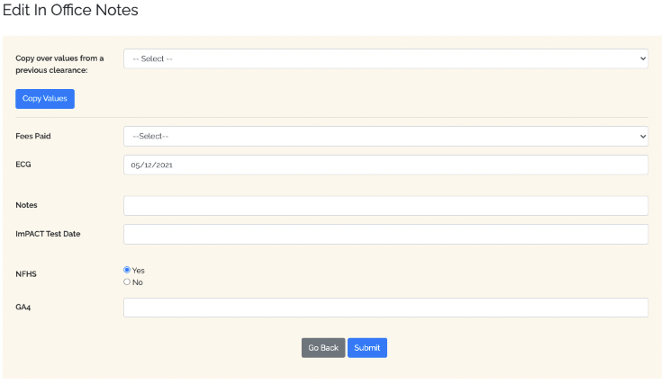Screen dimensions: 669x384
Task: Focus the ECG date field showing 05/12/2021
Action: [384, 165]
